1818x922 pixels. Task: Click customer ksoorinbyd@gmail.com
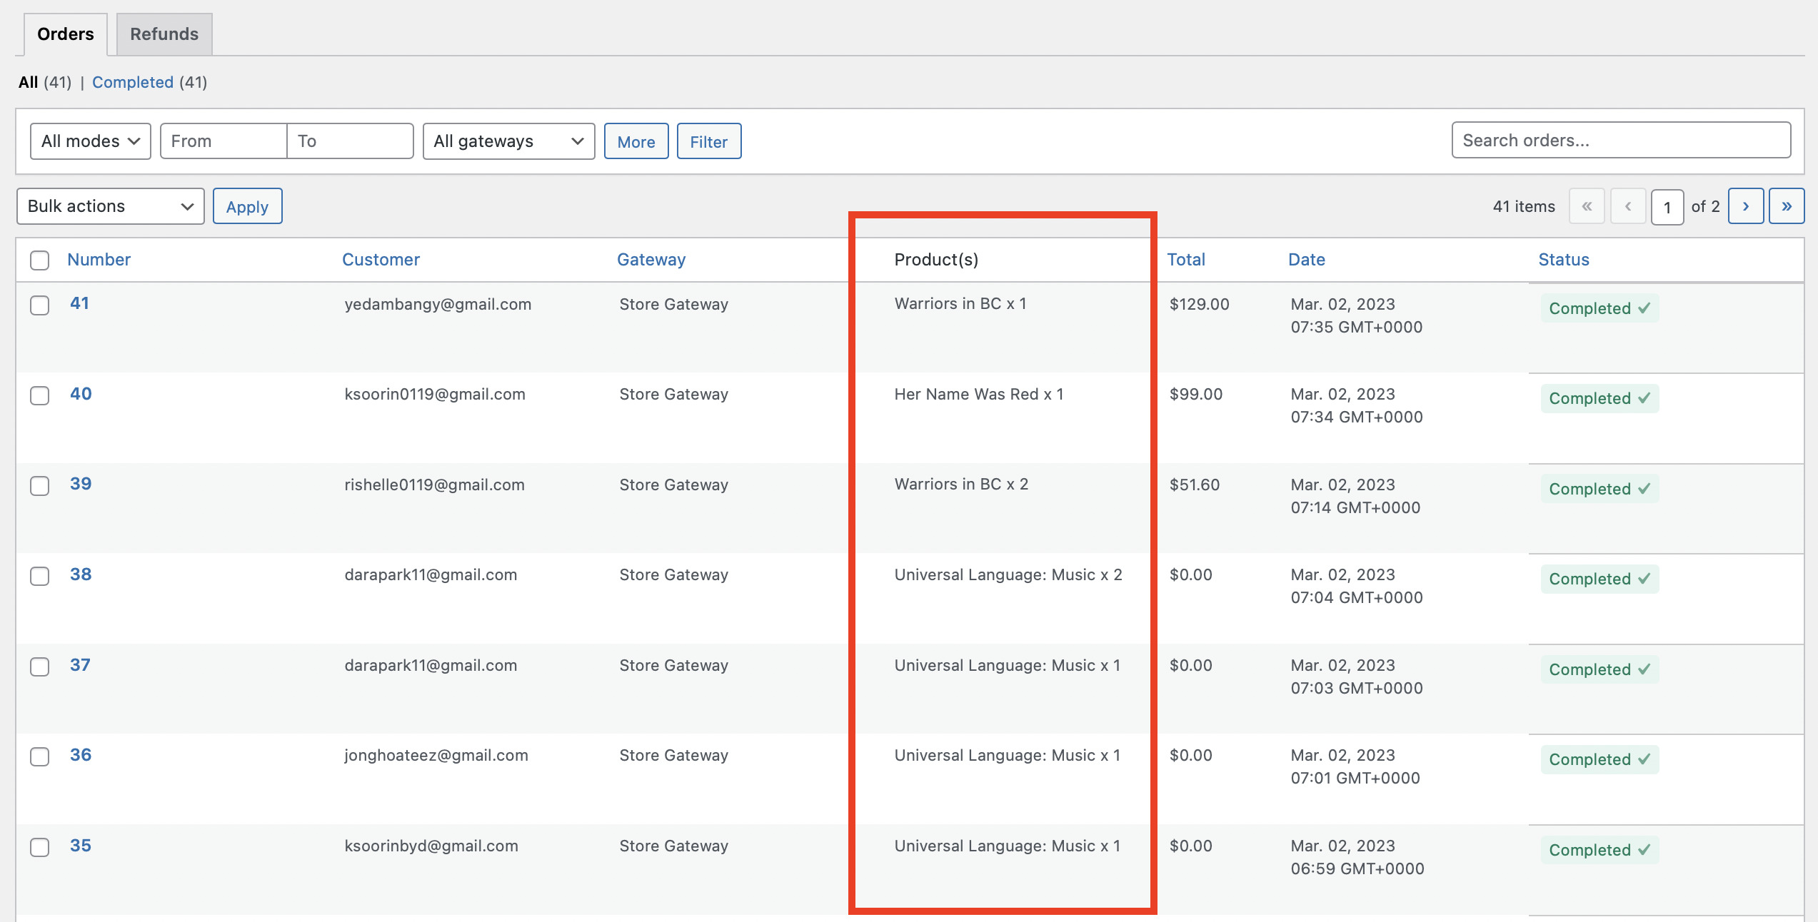[x=431, y=846]
